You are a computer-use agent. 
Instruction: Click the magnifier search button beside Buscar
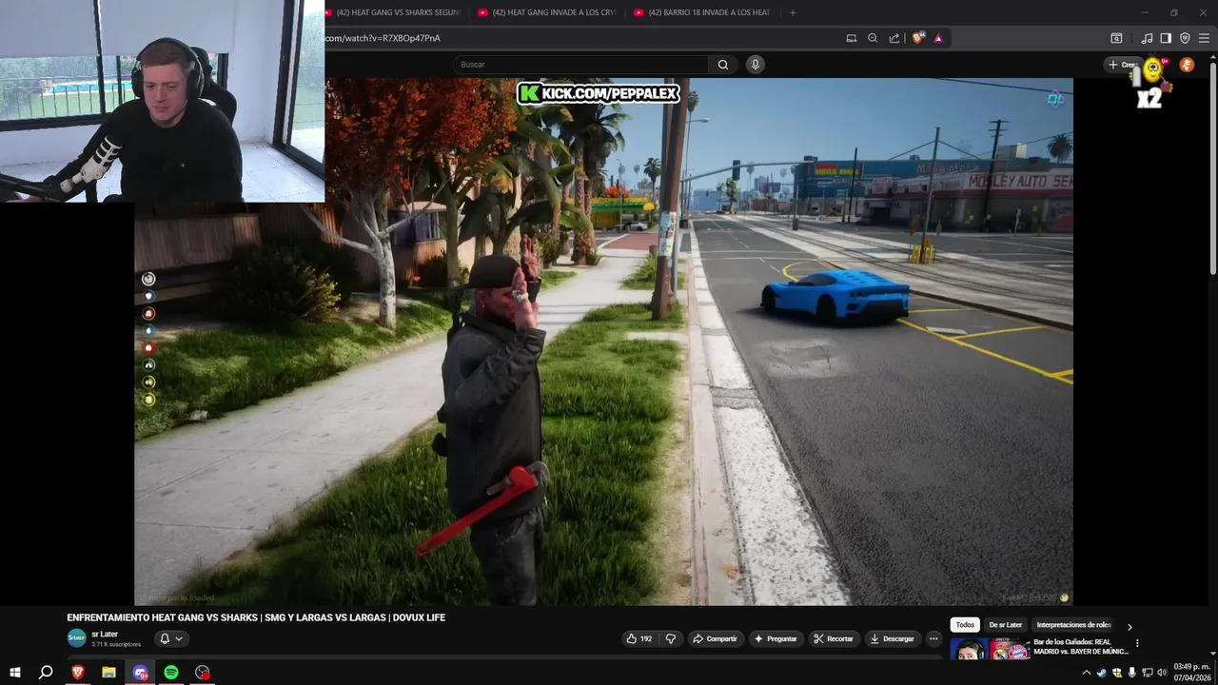coord(723,65)
